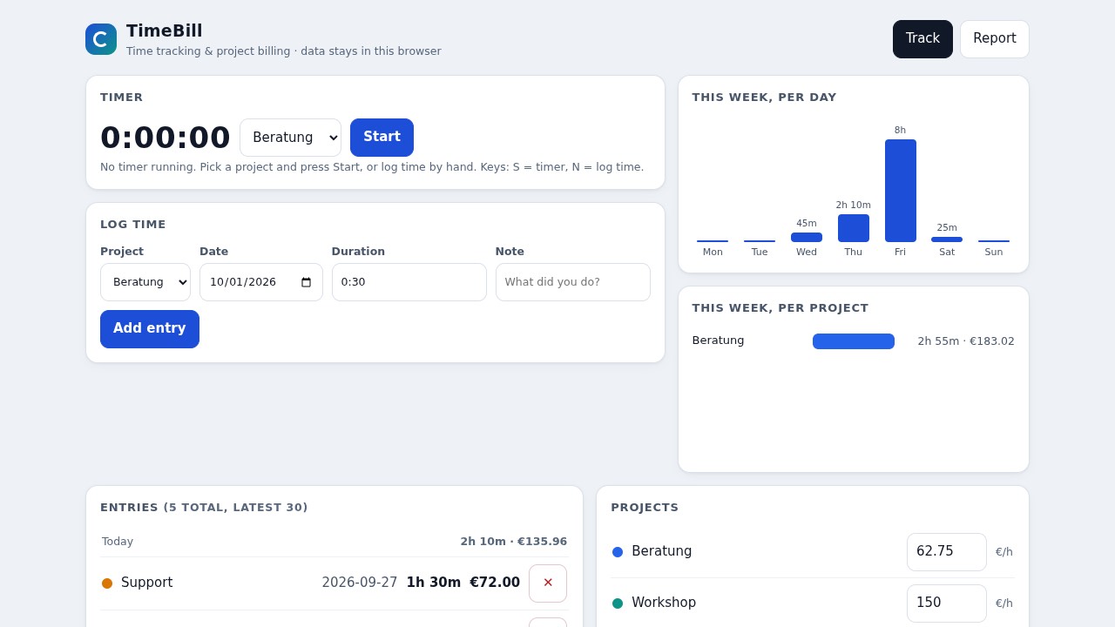This screenshot has width=1115, height=627.
Task: Click the 'Today' group label in Entries
Action: [x=118, y=542]
